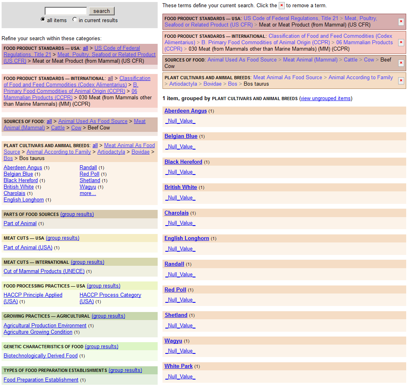Open Randall group heading in results

[x=174, y=264]
